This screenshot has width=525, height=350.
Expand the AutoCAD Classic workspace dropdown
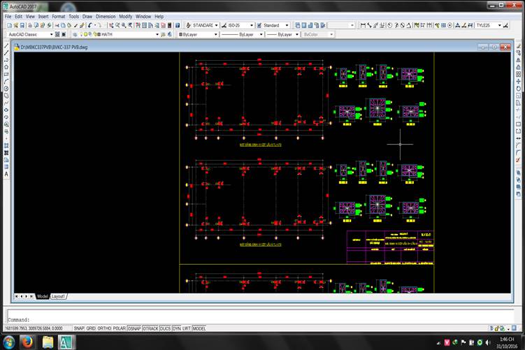50,34
